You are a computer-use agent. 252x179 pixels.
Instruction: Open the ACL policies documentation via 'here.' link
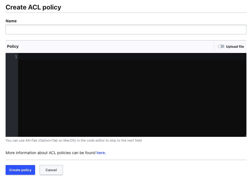tap(101, 153)
